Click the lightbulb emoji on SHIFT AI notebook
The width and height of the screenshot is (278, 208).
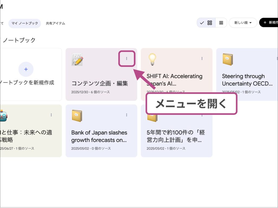click(x=152, y=59)
